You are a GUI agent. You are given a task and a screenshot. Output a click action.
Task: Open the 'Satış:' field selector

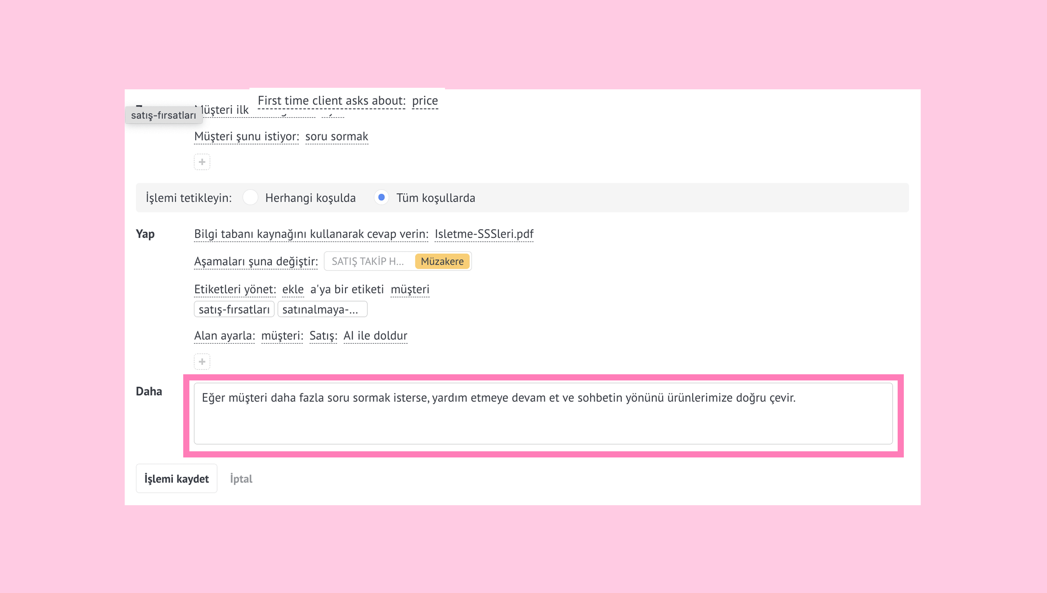(x=323, y=336)
